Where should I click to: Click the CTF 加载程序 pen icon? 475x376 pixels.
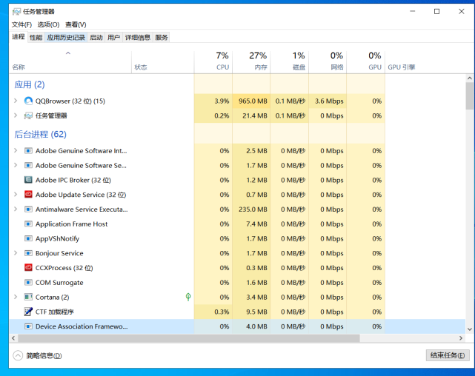click(28, 312)
